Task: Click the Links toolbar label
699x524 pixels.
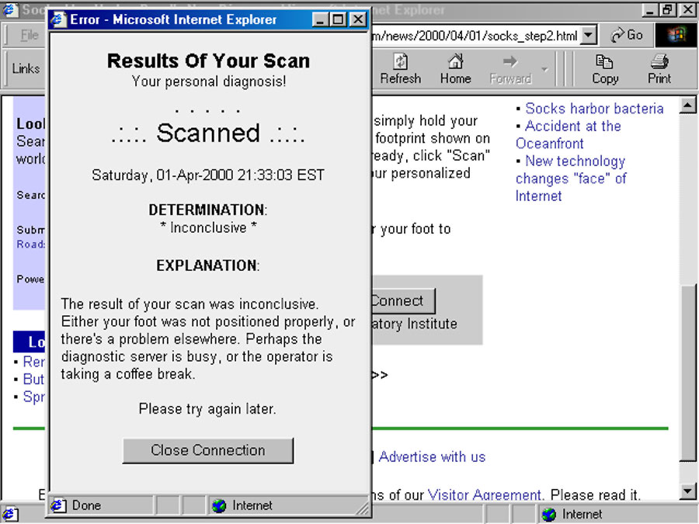Action: 26,68
